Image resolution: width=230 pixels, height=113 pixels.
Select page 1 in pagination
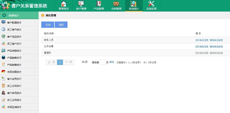pyautogui.click(x=60, y=62)
